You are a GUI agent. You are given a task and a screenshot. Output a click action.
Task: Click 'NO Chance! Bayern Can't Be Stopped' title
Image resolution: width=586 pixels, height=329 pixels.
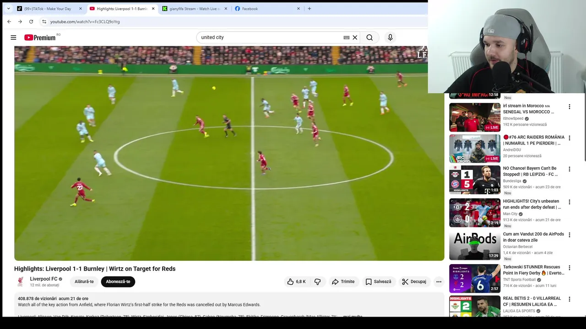(530, 171)
